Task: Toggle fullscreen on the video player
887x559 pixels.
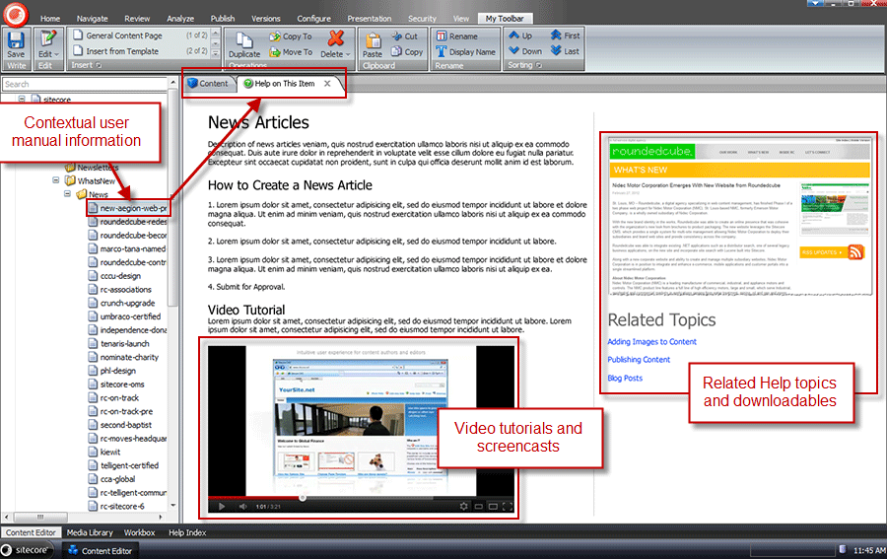Action: tap(508, 507)
